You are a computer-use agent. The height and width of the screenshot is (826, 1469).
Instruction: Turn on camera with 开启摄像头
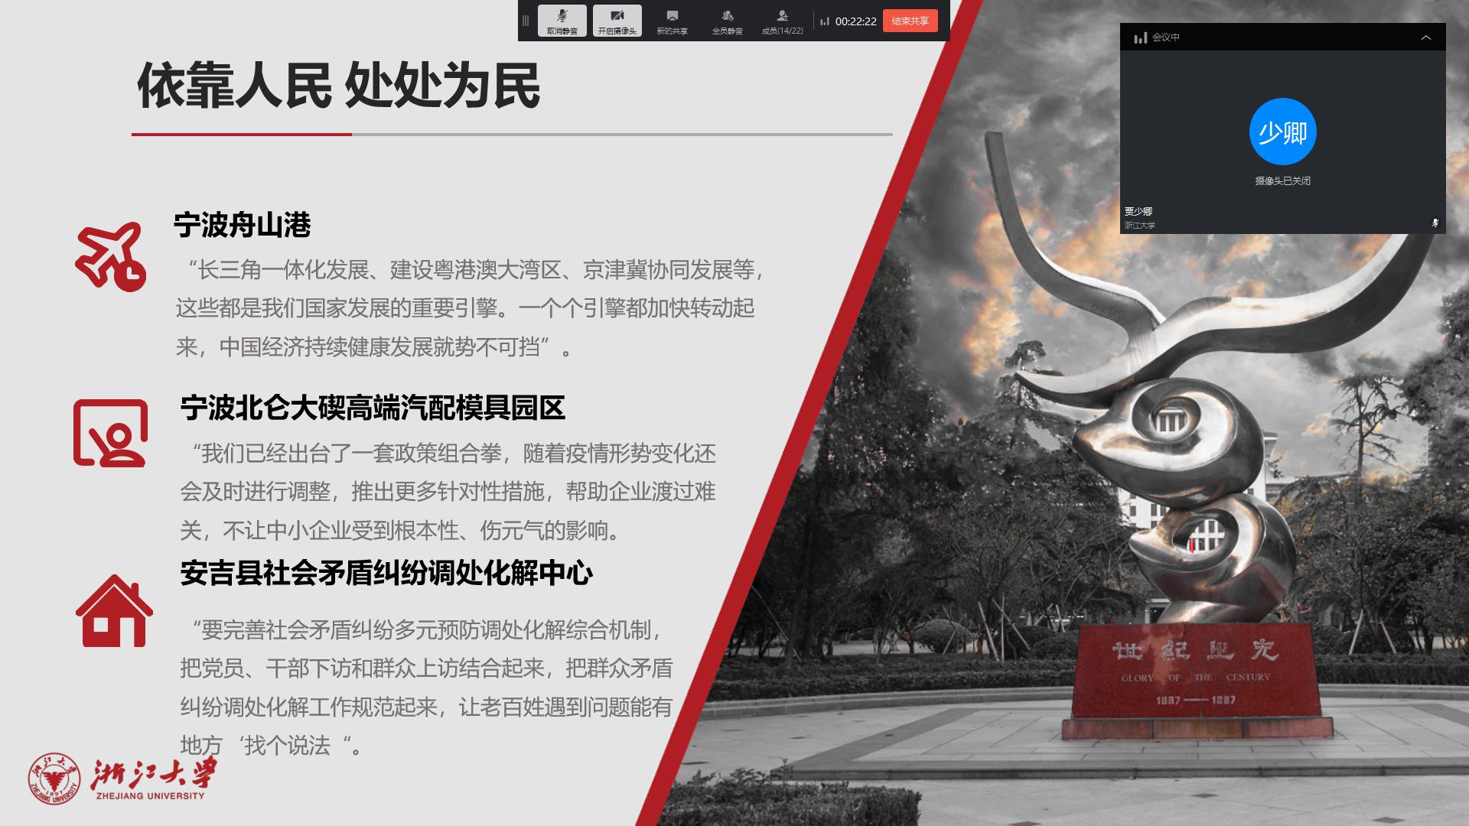[x=617, y=21]
